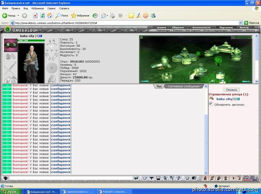Open the Сервис menu
The width and height of the screenshot is (261, 194).
(51, 8)
